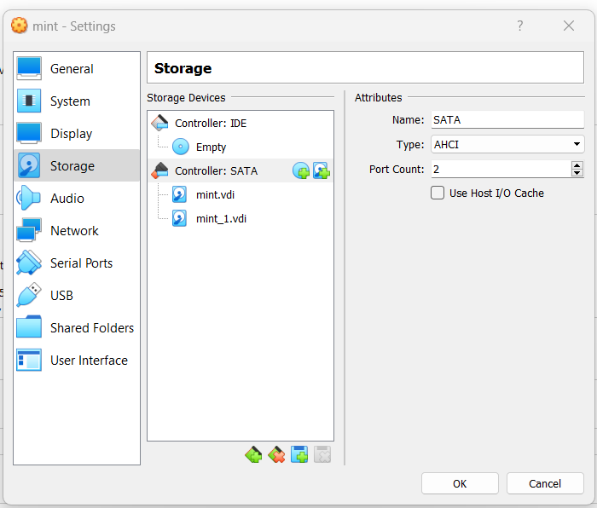Decrease Port Count with down arrow
Image resolution: width=597 pixels, height=508 pixels.
pyautogui.click(x=577, y=173)
